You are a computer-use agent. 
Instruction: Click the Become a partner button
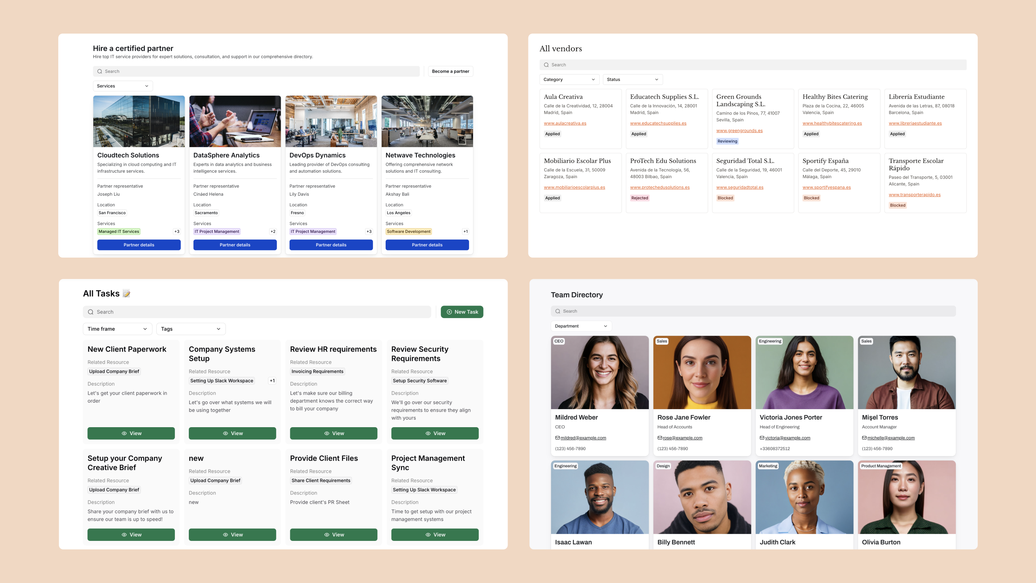pyautogui.click(x=450, y=71)
